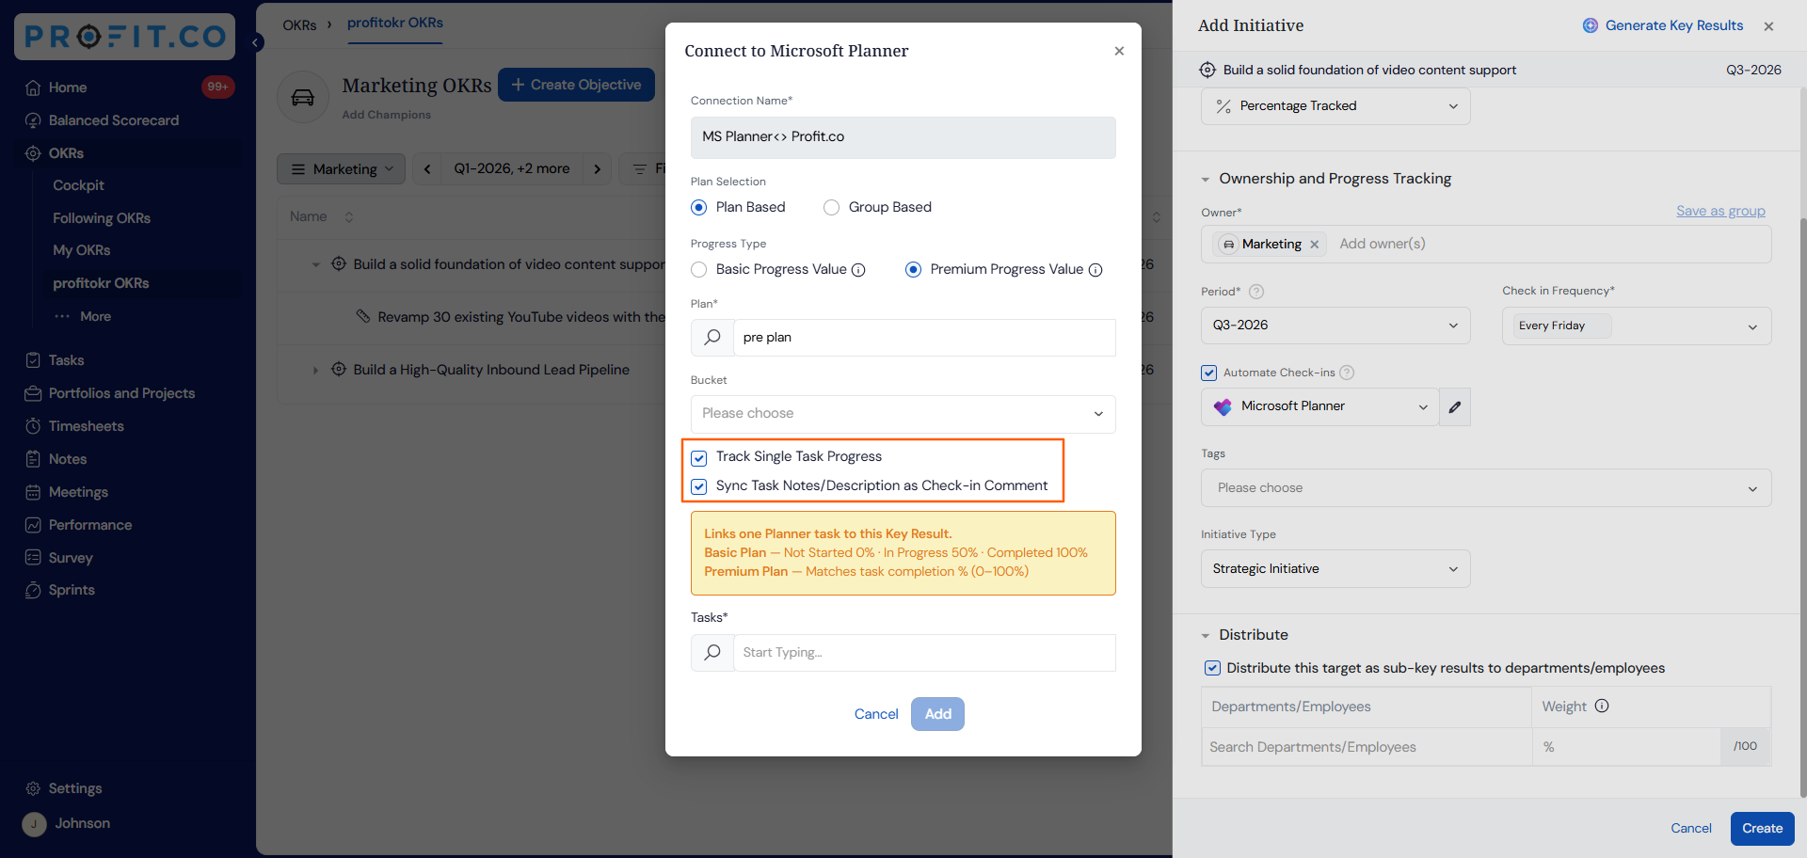This screenshot has height=858, width=1807.
Task: Click the Add button in Planner dialog
Action: pyautogui.click(x=937, y=714)
